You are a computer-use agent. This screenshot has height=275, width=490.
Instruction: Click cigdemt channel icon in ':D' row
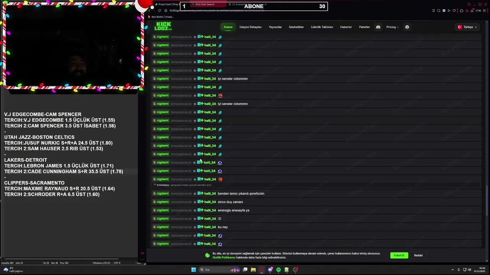point(154,218)
